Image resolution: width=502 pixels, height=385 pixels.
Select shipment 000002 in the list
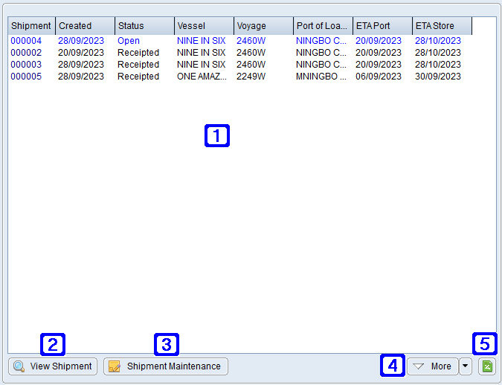(x=26, y=53)
